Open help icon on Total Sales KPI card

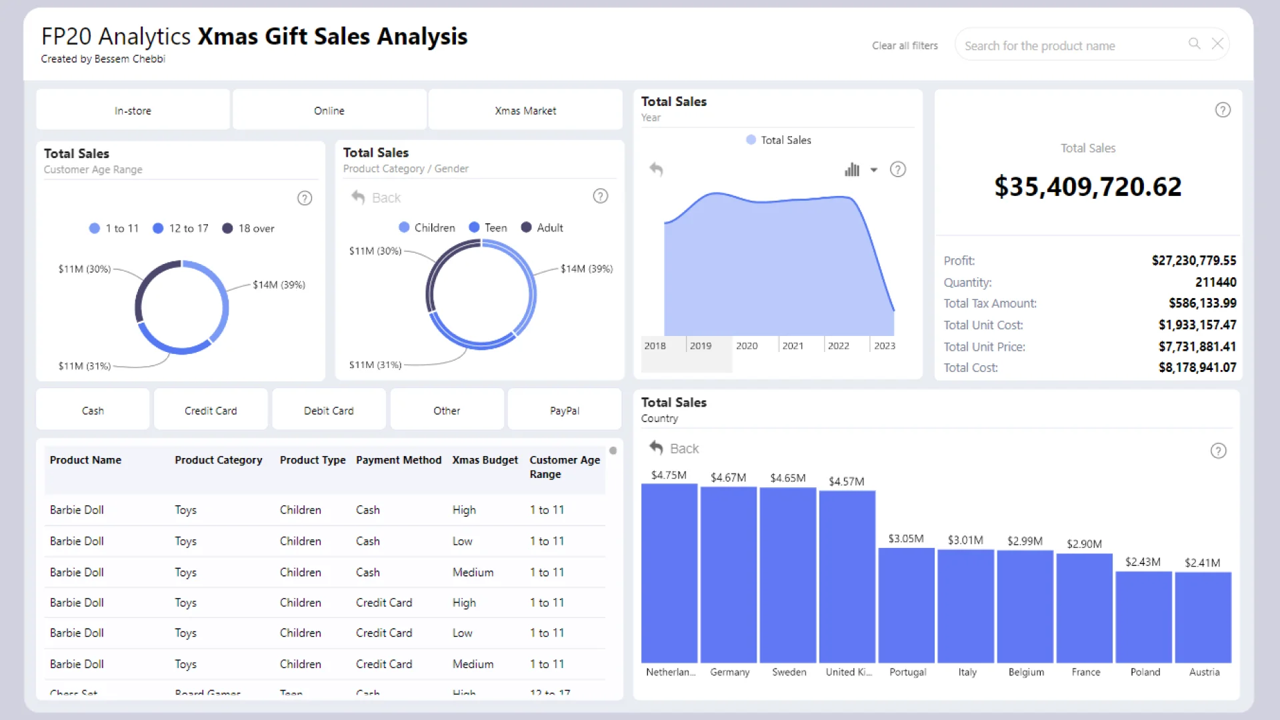[1223, 110]
